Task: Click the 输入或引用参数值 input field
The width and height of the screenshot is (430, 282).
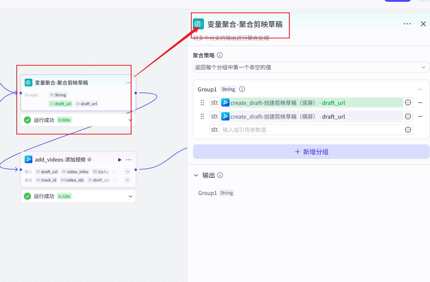Action: [298, 130]
